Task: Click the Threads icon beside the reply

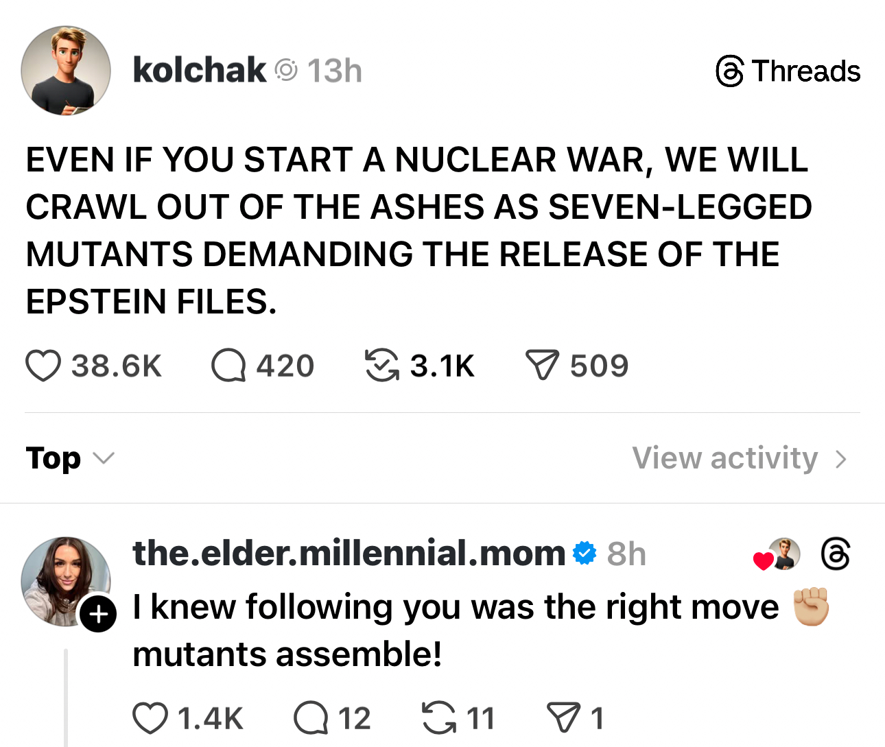Action: 835,554
